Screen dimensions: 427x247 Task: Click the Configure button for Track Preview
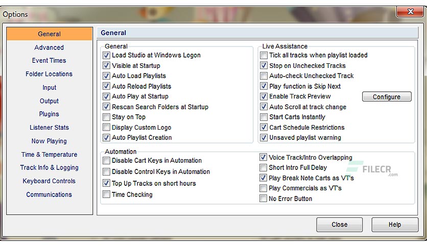click(x=387, y=97)
